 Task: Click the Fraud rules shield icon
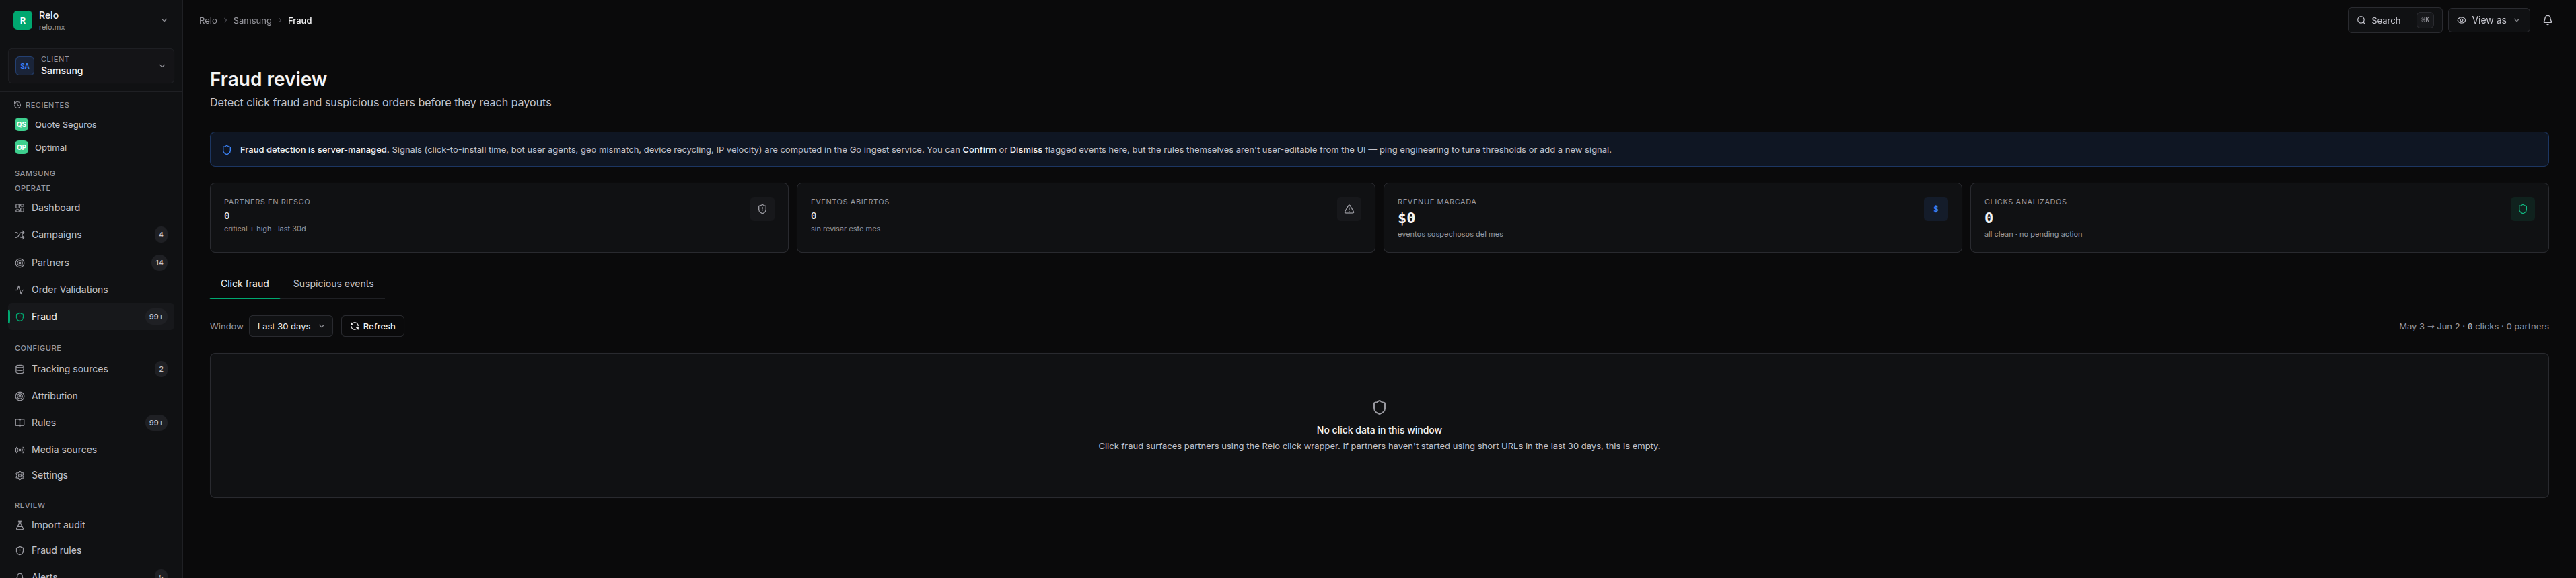point(19,551)
